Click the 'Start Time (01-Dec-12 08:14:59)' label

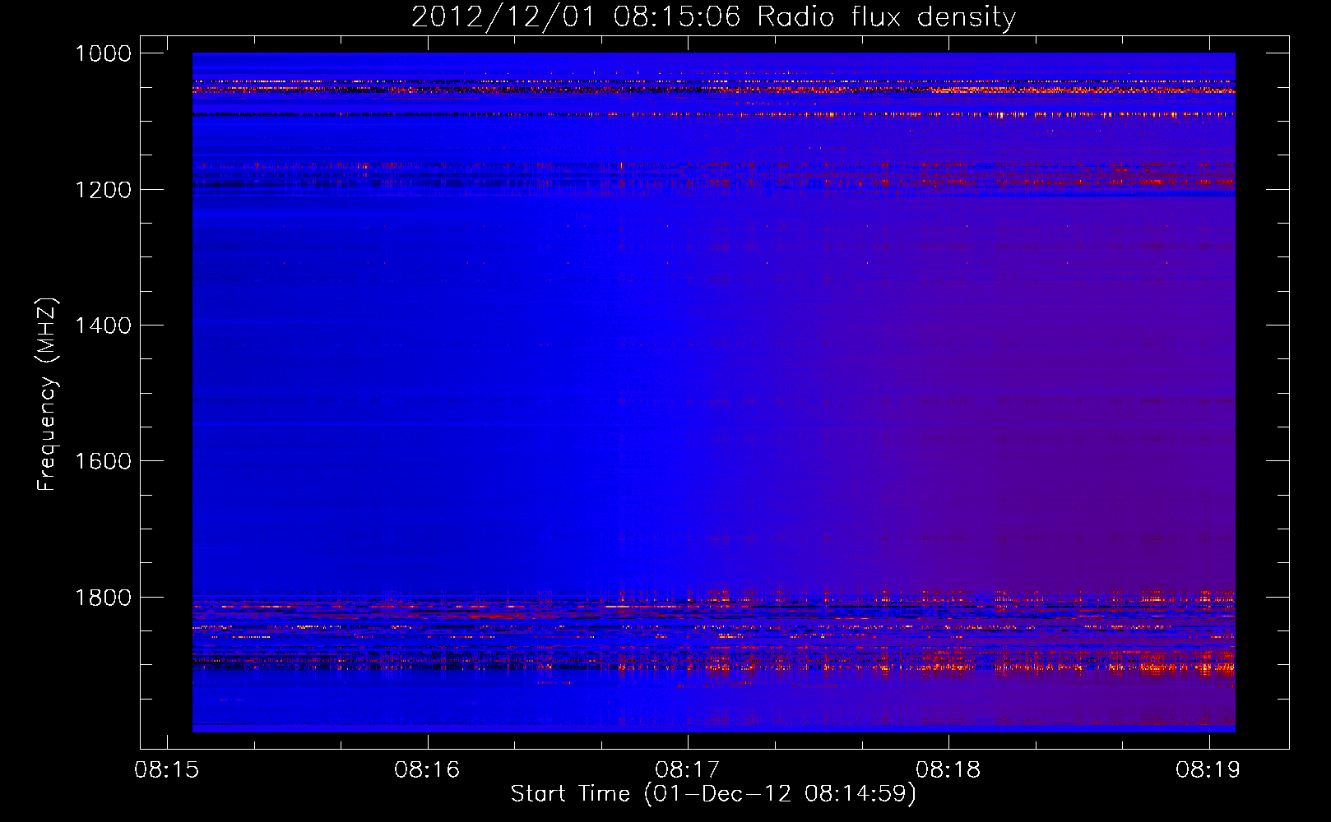[713, 793]
